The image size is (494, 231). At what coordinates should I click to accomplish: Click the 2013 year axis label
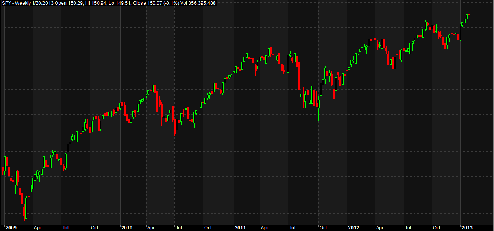tap(467, 228)
